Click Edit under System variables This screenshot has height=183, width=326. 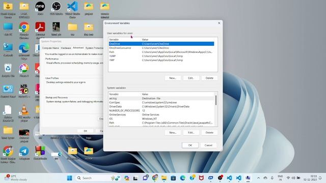[x=191, y=132]
